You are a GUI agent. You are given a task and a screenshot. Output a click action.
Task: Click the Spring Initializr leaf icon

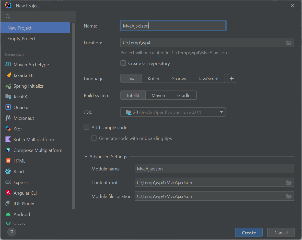pos(8,86)
